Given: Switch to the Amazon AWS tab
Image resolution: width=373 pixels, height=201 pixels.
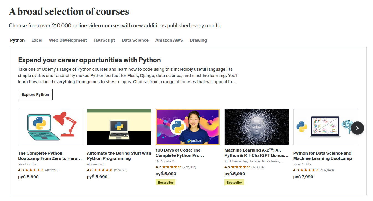Looking at the screenshot, I should pyautogui.click(x=169, y=40).
